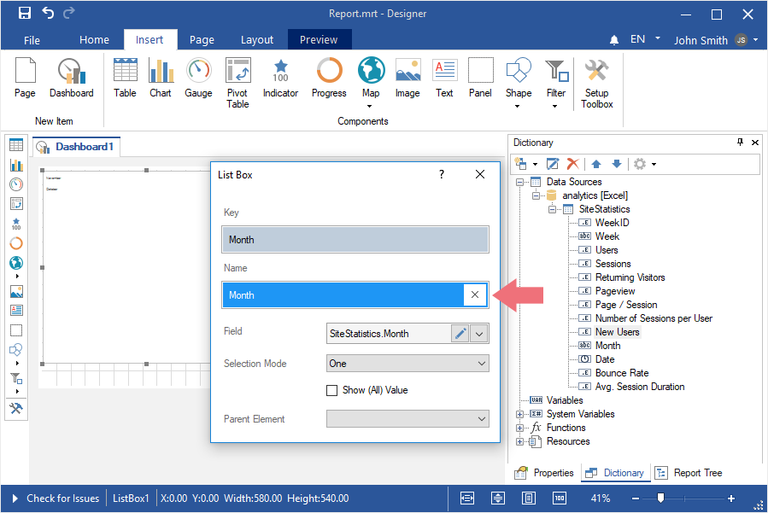Open Setup Toolbox
The width and height of the screenshot is (768, 513).
(x=596, y=83)
